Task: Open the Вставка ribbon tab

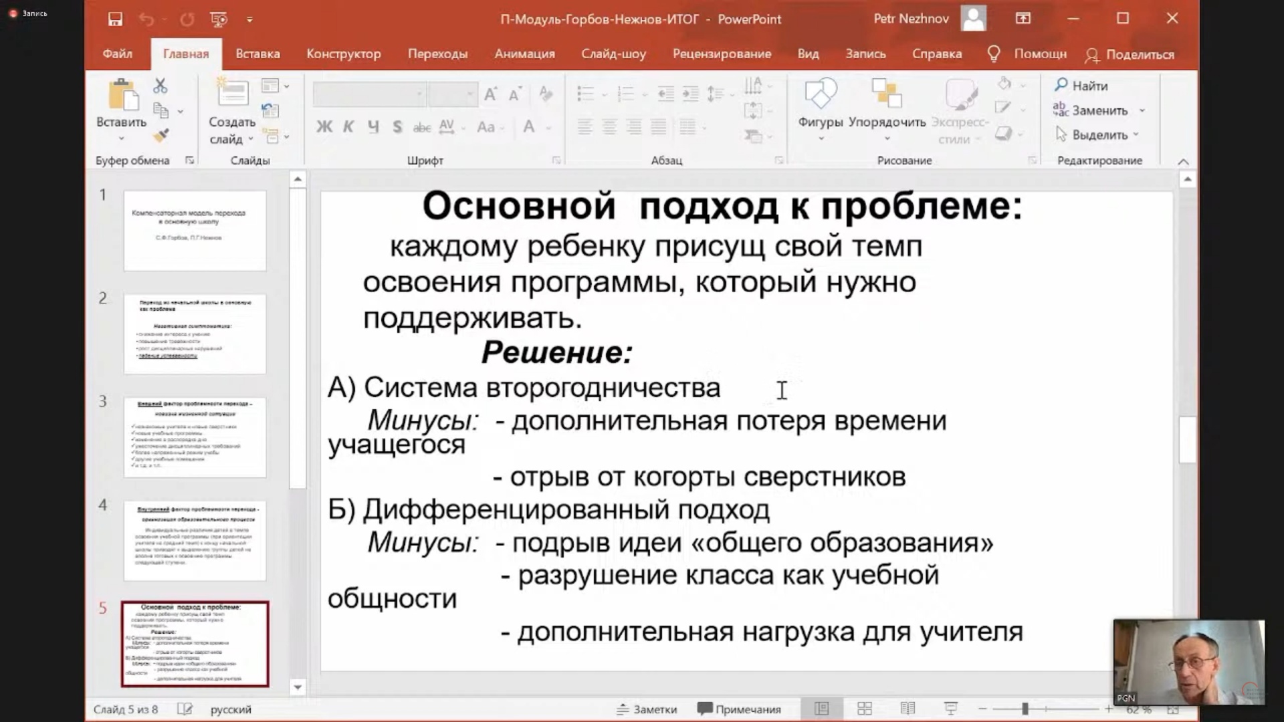Action: [257, 54]
